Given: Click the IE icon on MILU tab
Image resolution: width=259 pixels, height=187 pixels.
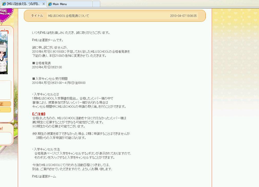Looking at the screenshot, I should click(4, 4).
